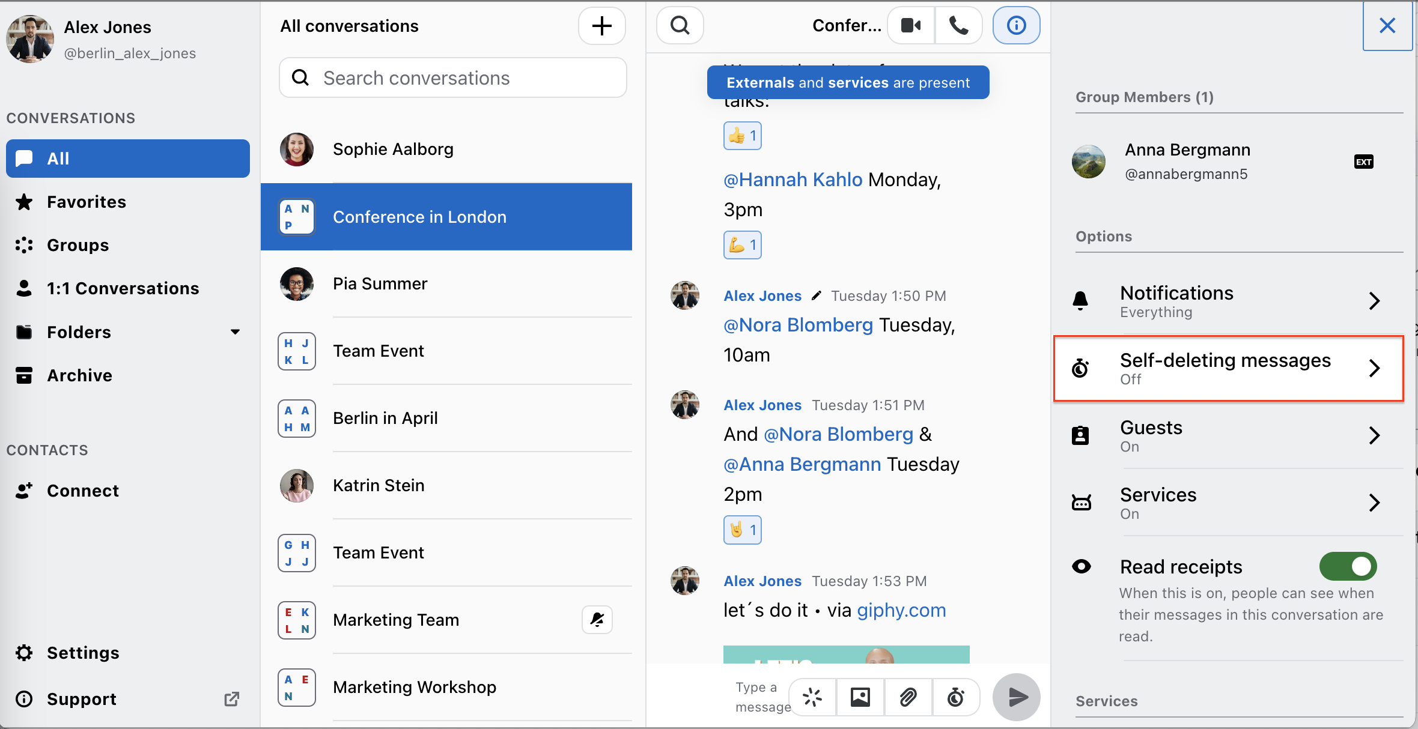The image size is (1418, 729).
Task: Open Guests settings currently On
Action: point(1228,435)
